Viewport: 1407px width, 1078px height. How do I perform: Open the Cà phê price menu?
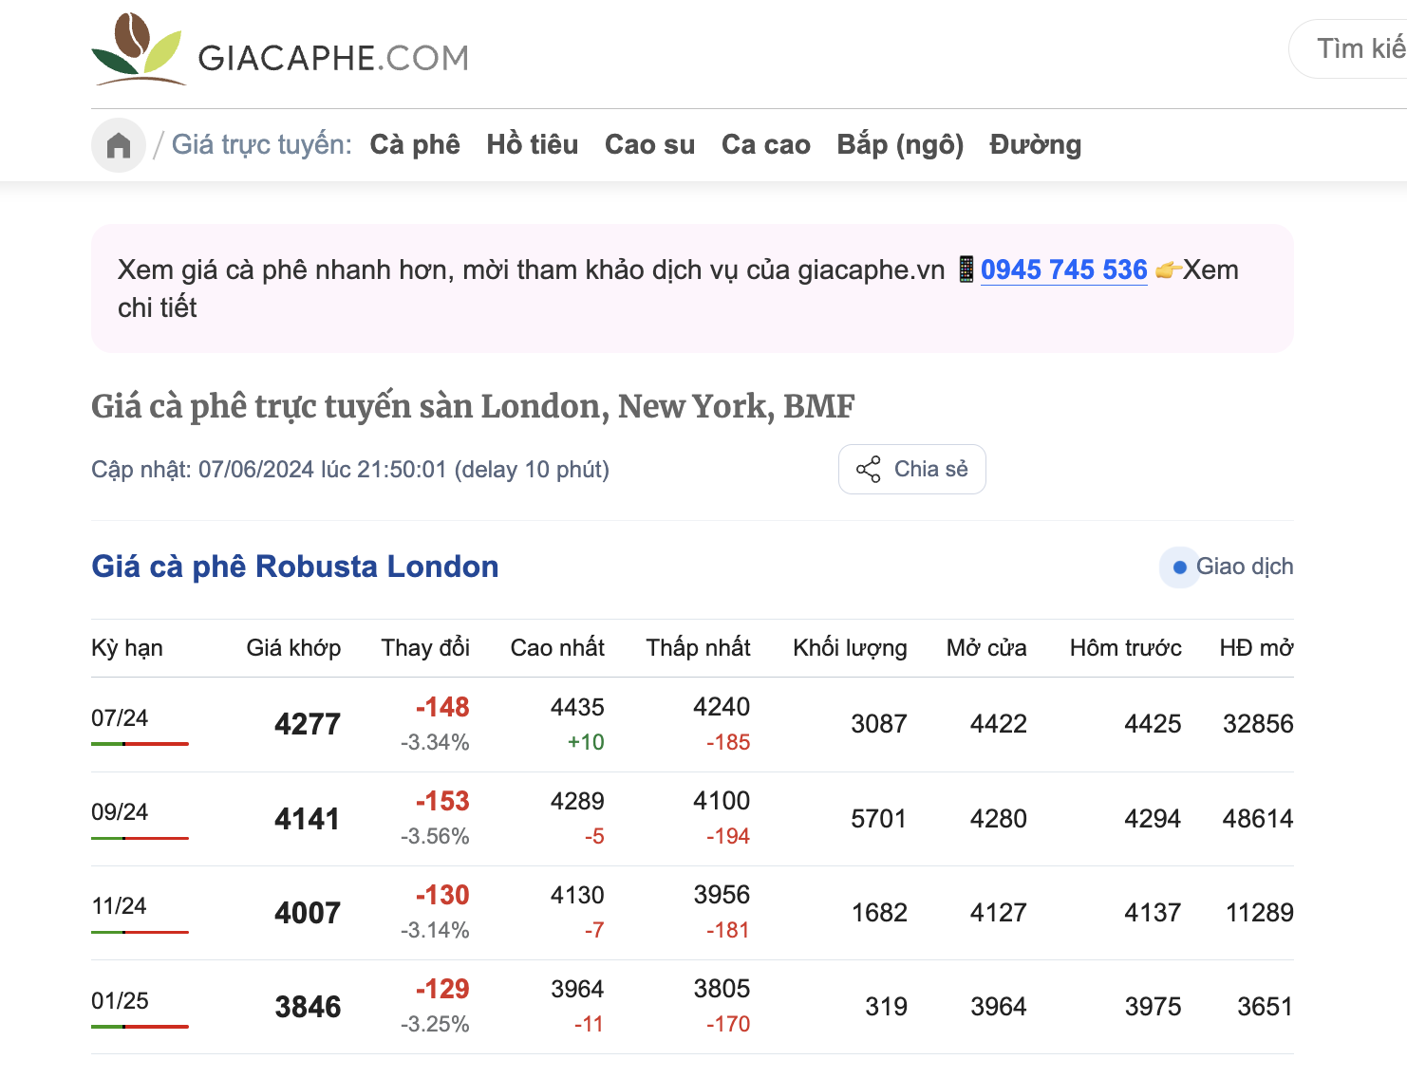[415, 144]
